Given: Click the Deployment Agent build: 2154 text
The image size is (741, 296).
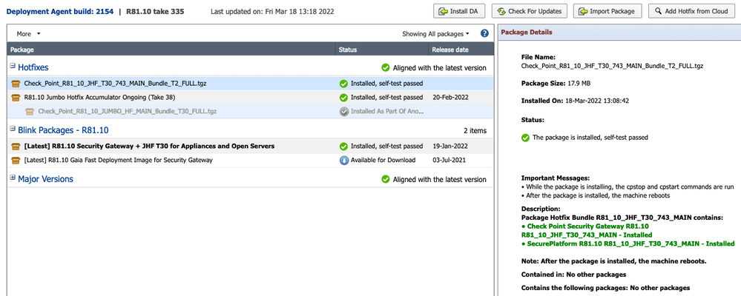Looking at the screenshot, I should 60,11.
